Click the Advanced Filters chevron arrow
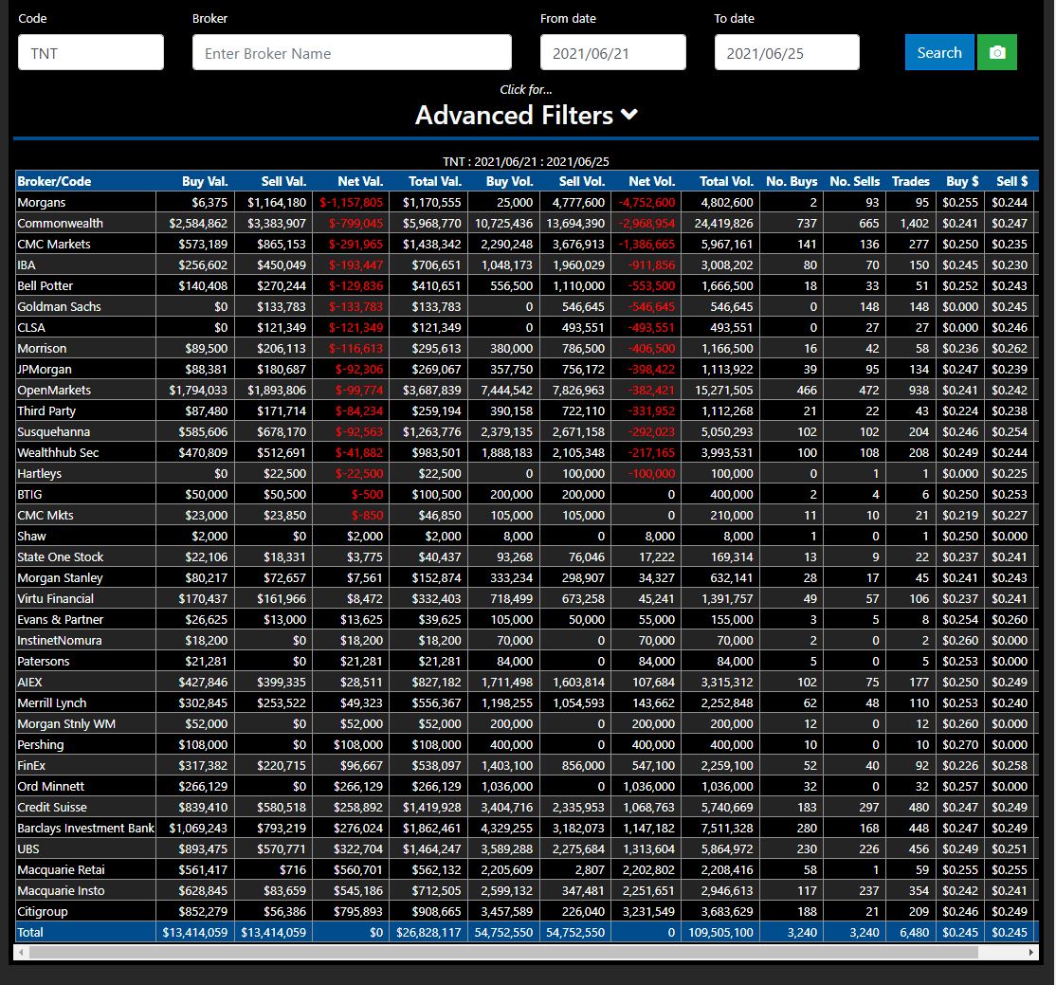 point(629,116)
